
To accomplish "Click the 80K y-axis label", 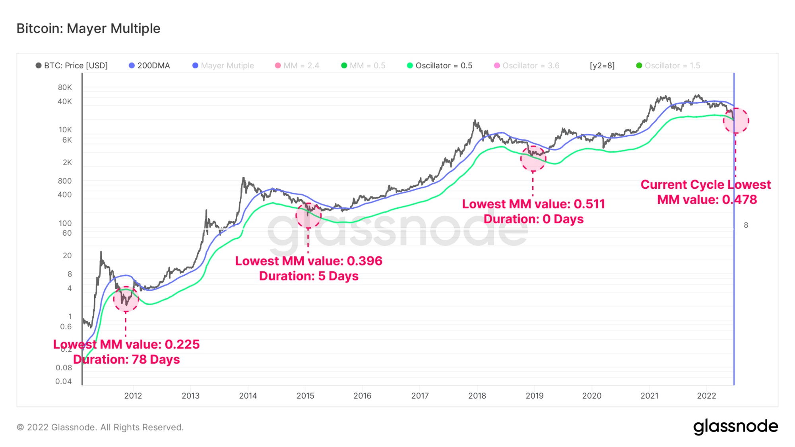I will [x=65, y=87].
